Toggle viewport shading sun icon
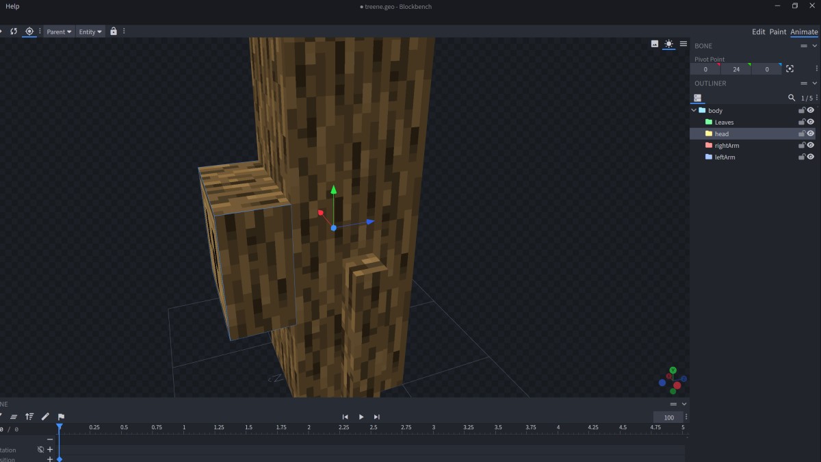 668,44
